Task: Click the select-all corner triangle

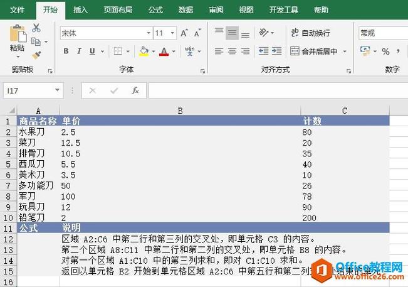Action: [x=12, y=111]
